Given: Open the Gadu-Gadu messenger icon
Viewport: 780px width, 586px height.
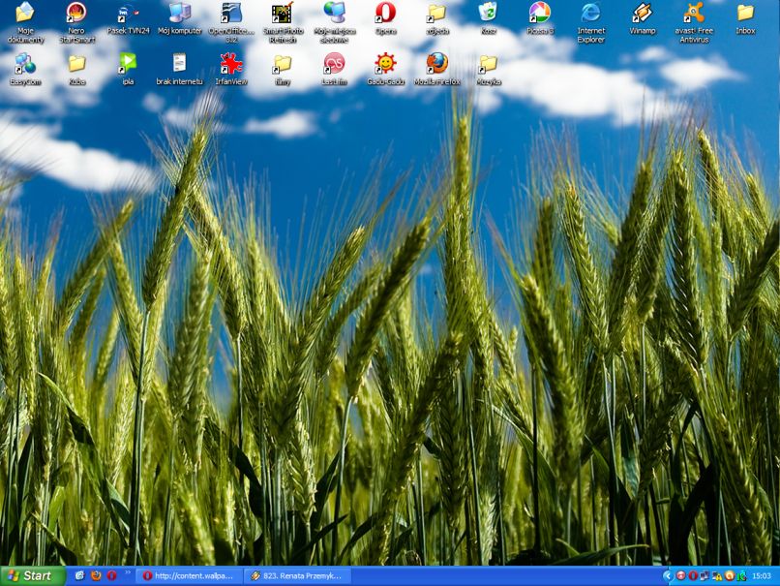Looking at the screenshot, I should pyautogui.click(x=385, y=64).
